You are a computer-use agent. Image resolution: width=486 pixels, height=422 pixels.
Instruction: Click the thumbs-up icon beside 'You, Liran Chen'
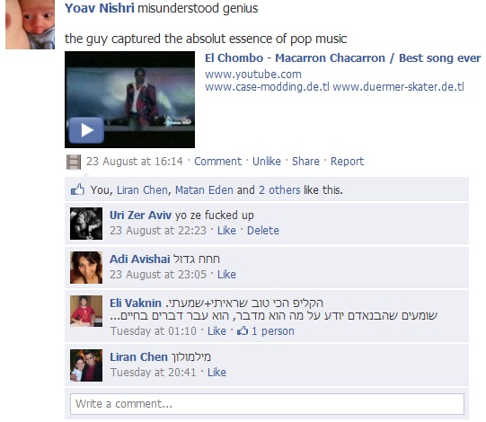pos(77,189)
